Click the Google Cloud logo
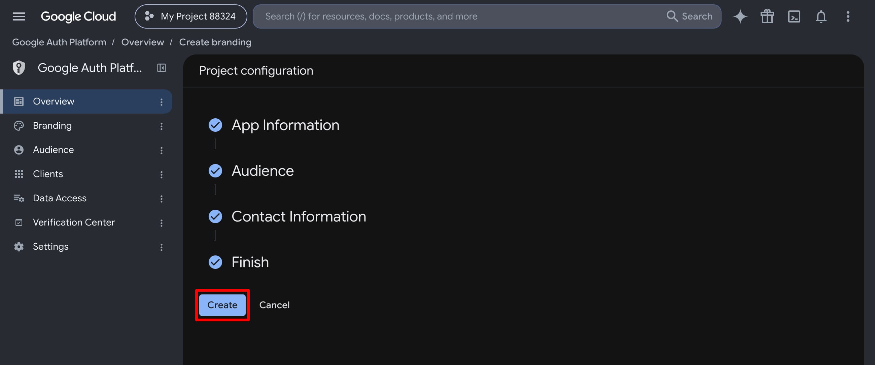This screenshot has width=875, height=365. point(78,16)
